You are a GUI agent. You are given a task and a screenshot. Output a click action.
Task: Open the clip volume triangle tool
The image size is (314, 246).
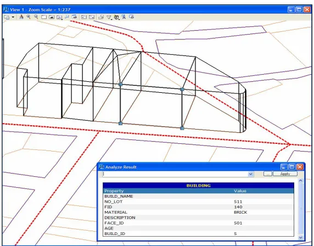(109, 18)
